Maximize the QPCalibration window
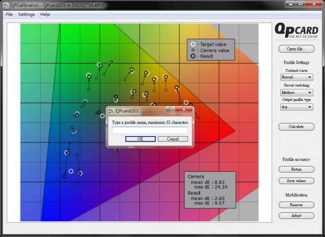 [x=300, y=4]
